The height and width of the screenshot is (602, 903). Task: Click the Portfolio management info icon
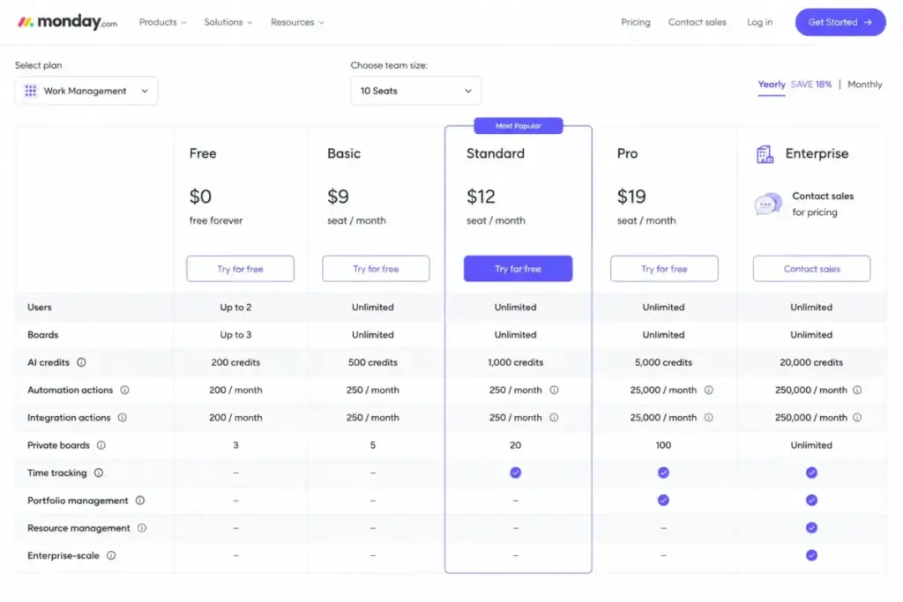tap(140, 500)
